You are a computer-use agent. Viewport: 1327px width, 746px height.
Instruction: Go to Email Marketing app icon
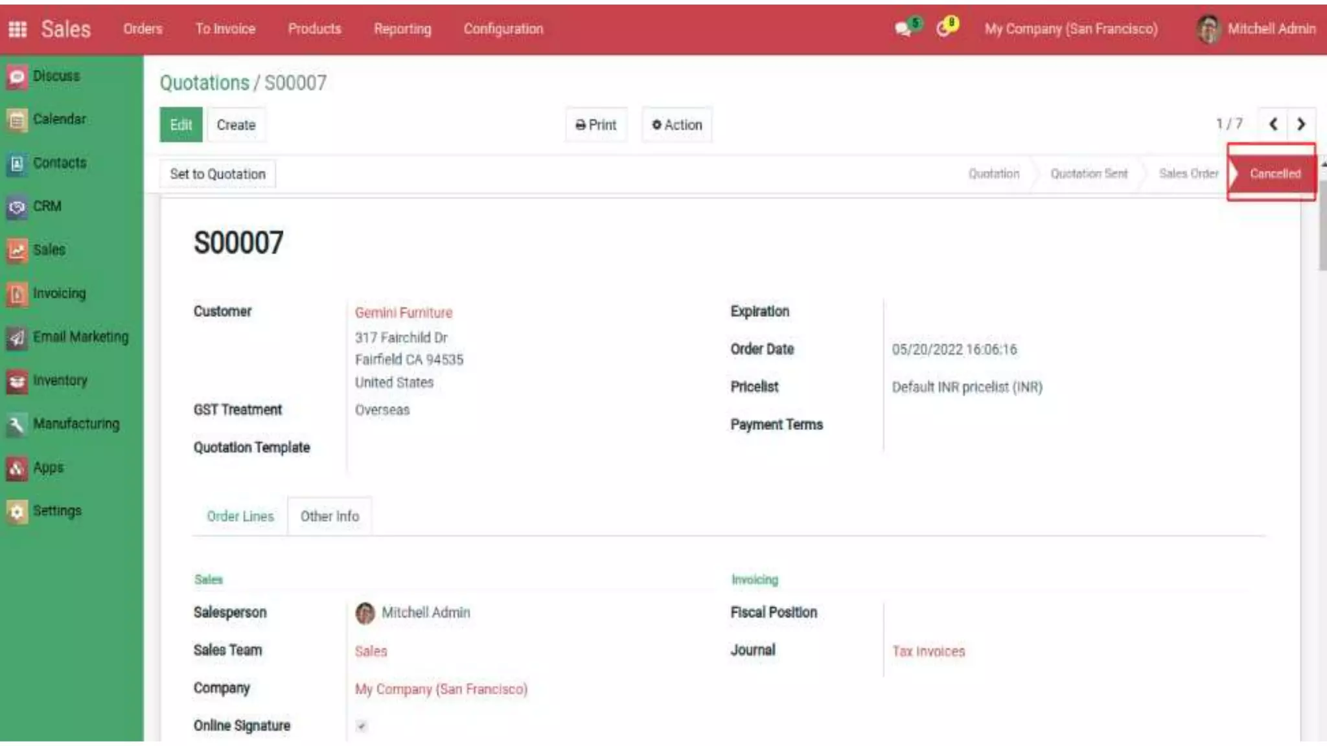(x=17, y=337)
